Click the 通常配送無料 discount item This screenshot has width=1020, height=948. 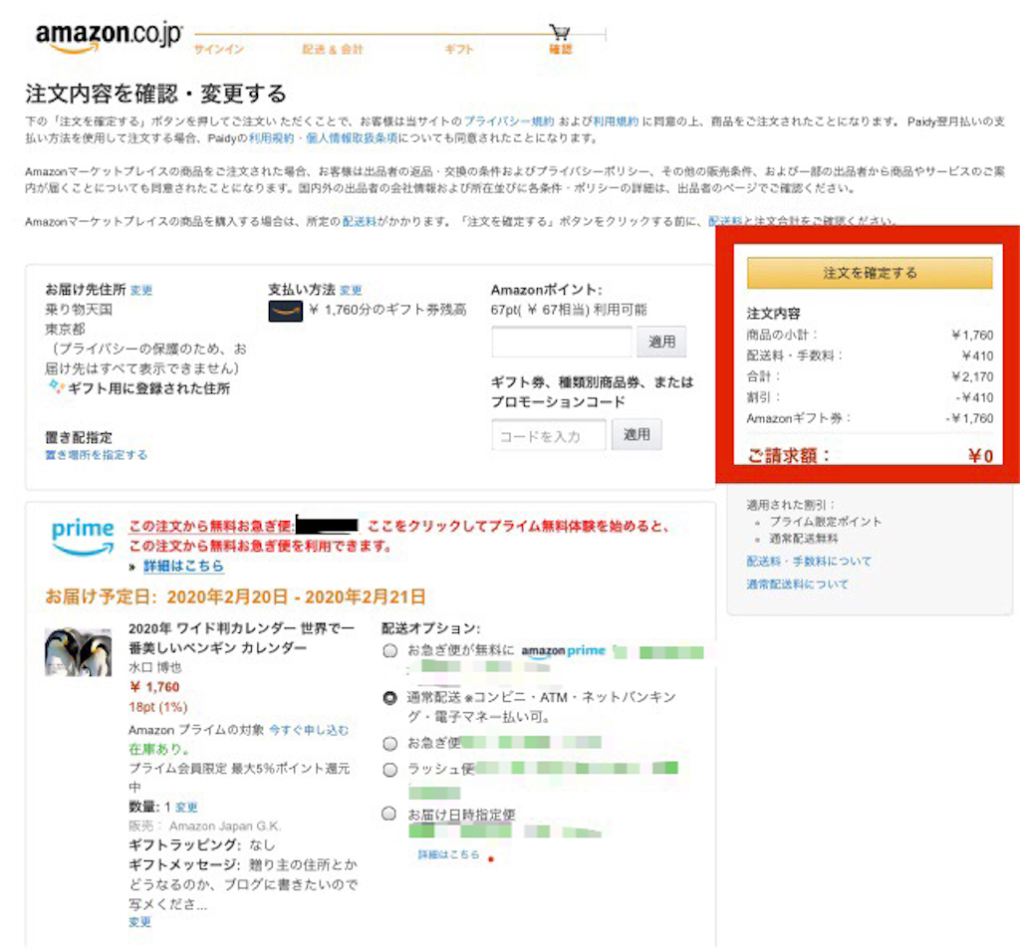[804, 539]
